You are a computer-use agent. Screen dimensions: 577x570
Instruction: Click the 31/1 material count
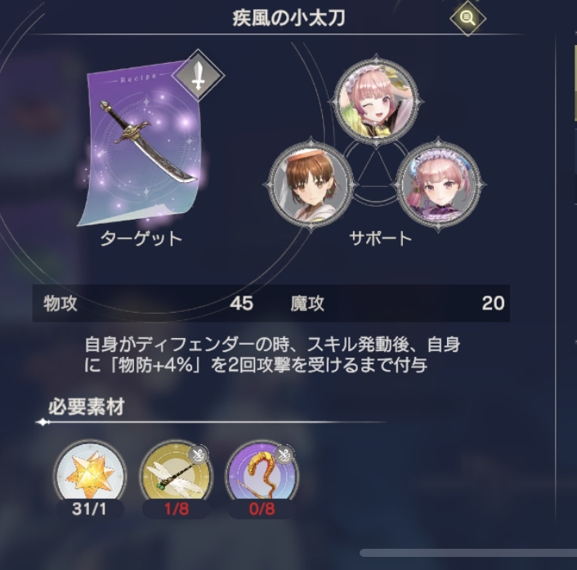(x=89, y=509)
